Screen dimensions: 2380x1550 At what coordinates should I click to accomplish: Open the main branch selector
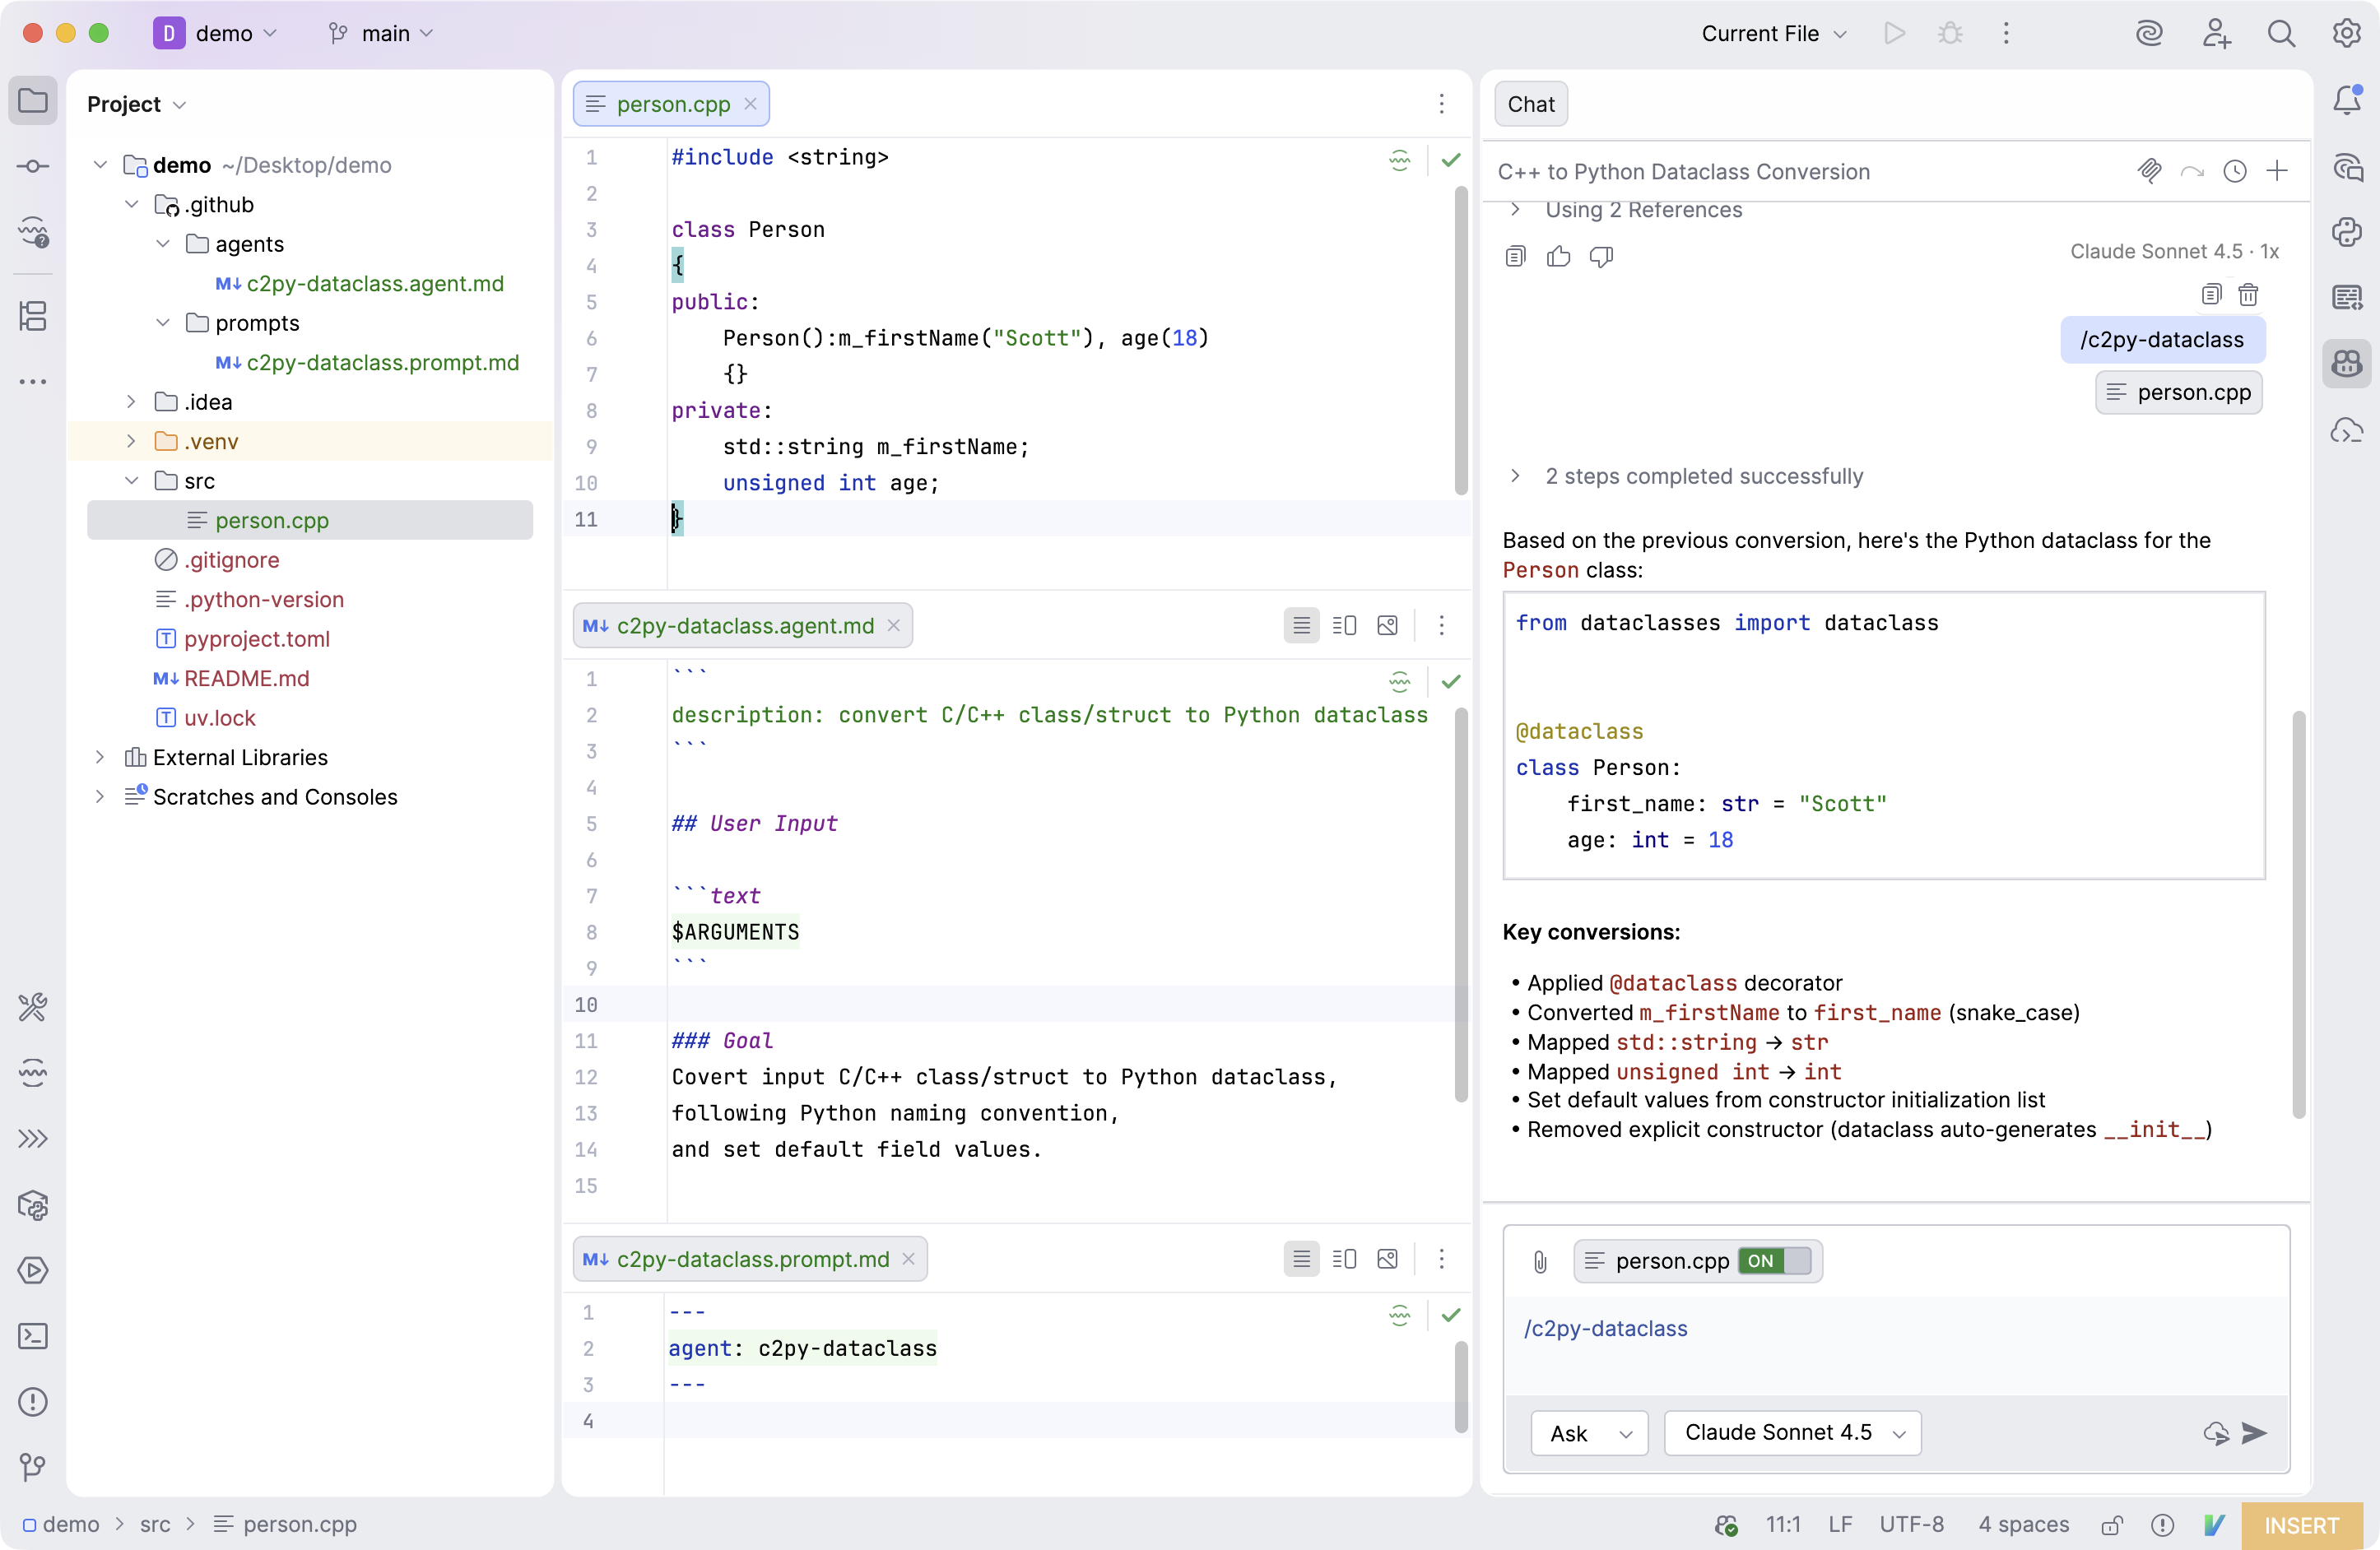pyautogui.click(x=383, y=33)
